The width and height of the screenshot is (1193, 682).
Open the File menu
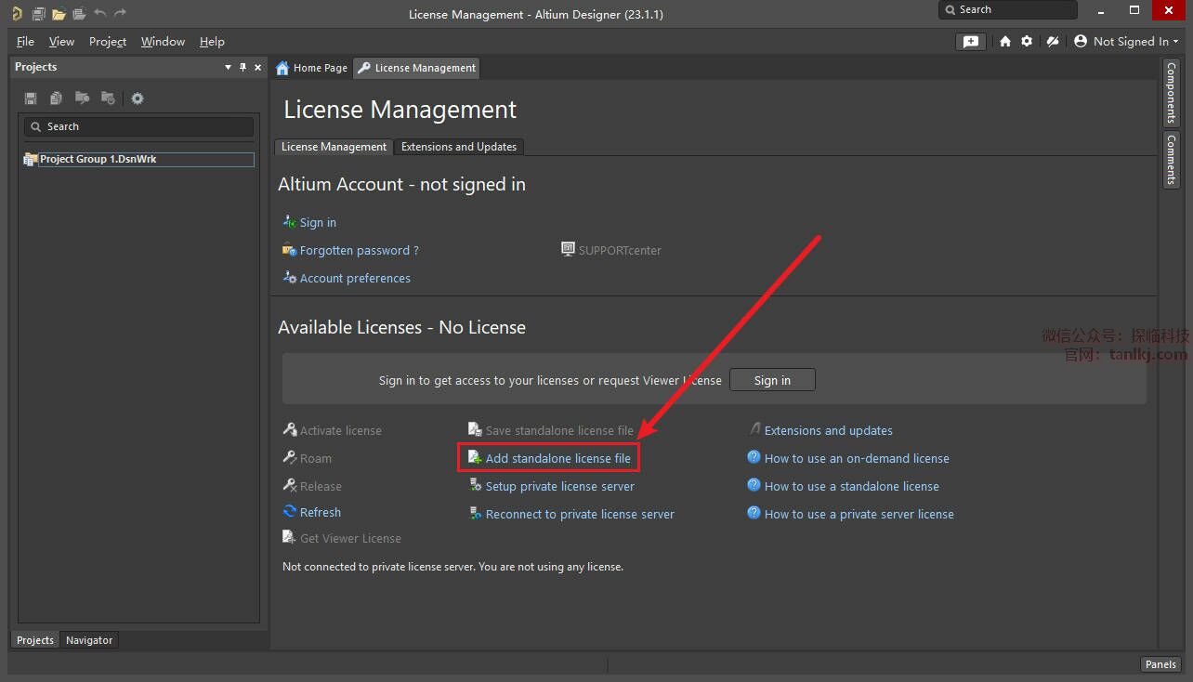pyautogui.click(x=25, y=42)
